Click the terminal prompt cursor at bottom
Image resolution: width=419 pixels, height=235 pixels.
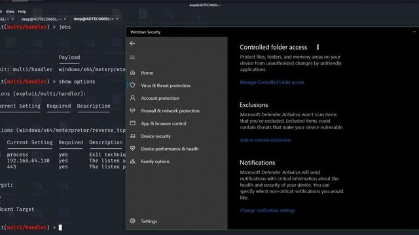pos(60,227)
